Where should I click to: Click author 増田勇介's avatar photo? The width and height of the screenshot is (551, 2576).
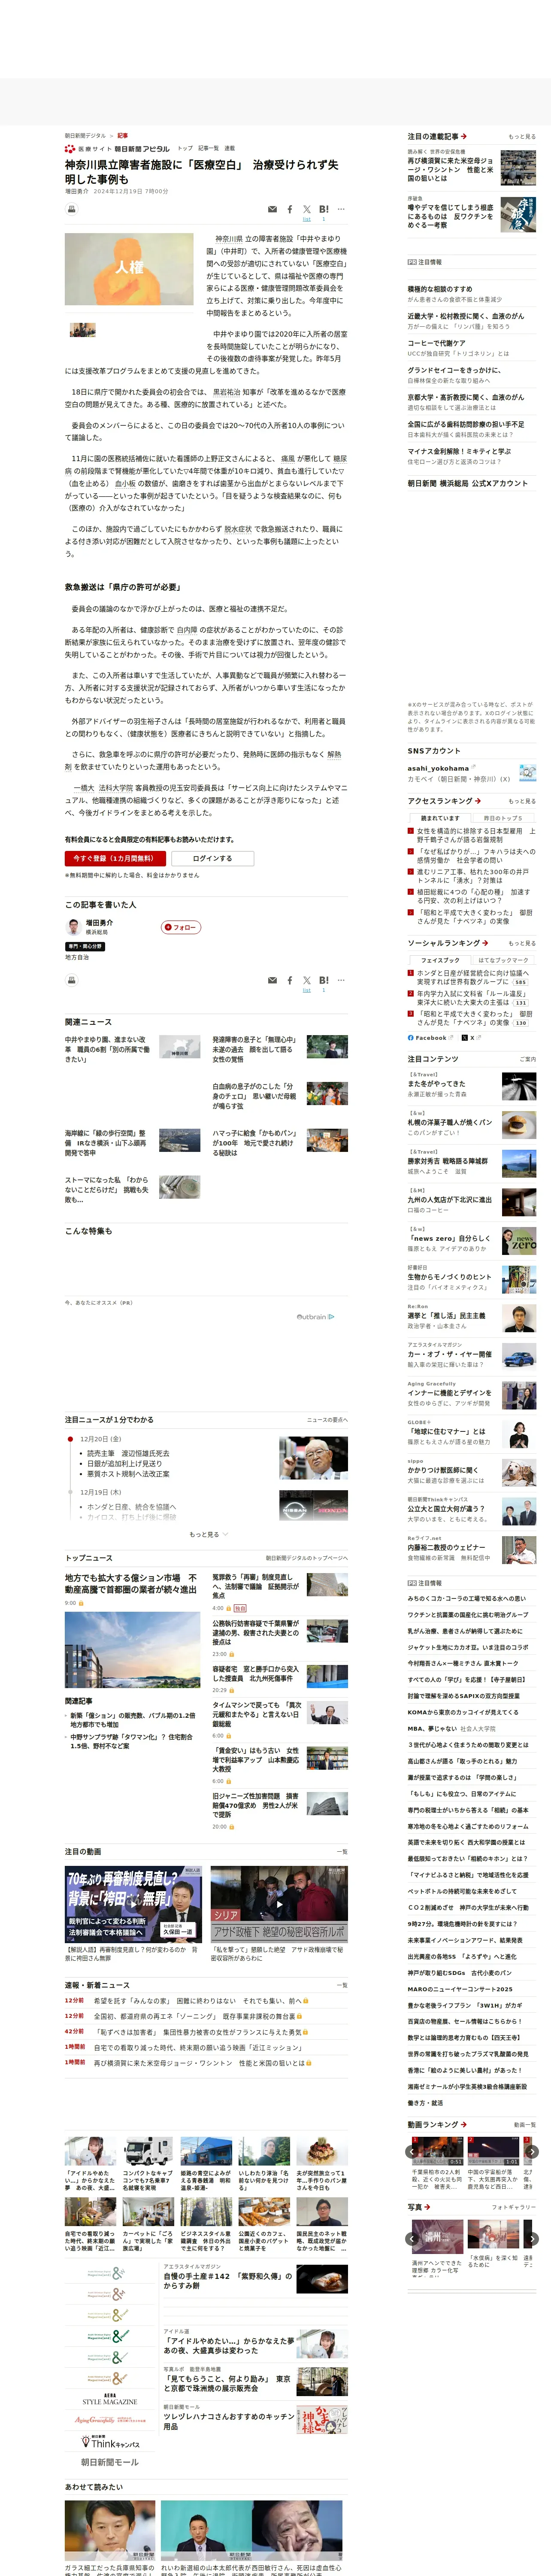click(x=73, y=926)
